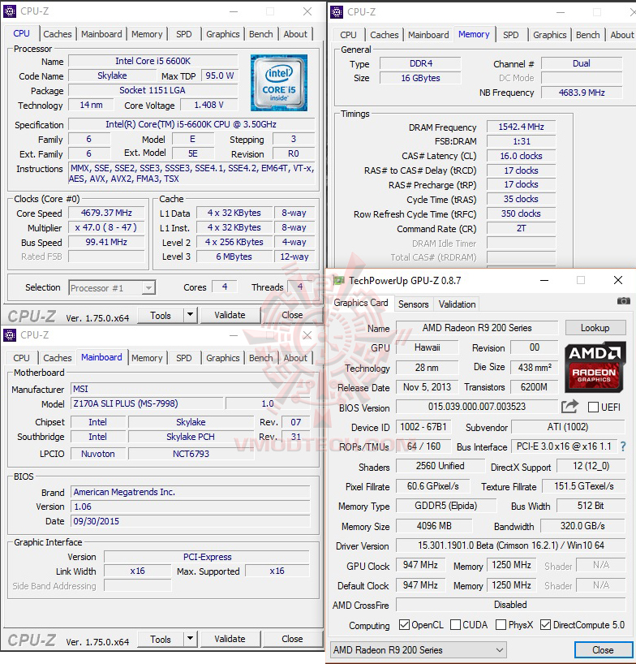Viewport: 636px width, 664px height.
Task: Close the GPU-Z window with title bar X
Action: pyautogui.click(x=618, y=280)
